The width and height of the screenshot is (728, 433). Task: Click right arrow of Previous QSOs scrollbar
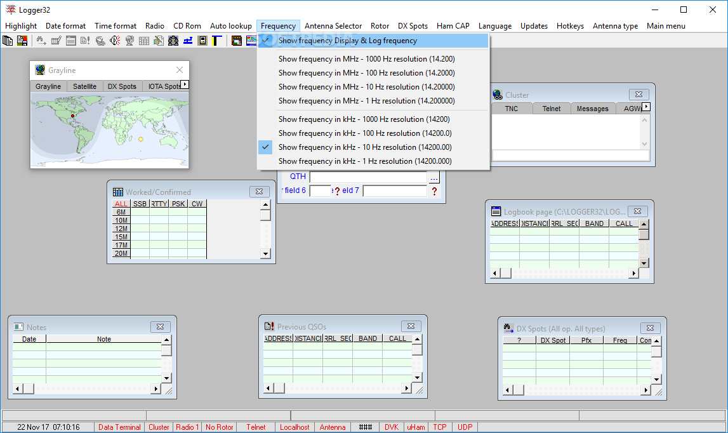click(407, 388)
